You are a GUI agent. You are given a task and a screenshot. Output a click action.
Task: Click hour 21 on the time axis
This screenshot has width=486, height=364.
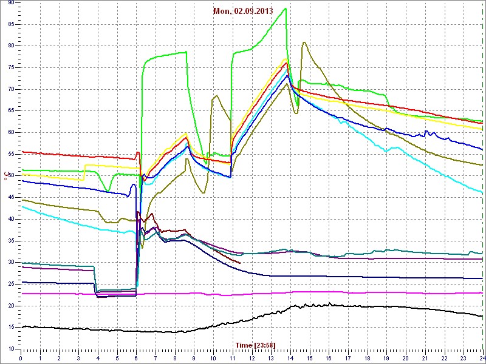[425, 358]
